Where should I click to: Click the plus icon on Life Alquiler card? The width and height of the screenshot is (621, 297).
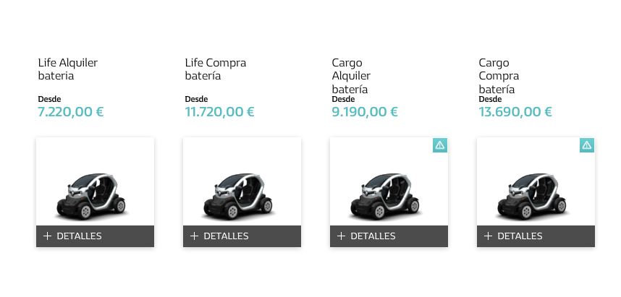coord(48,236)
